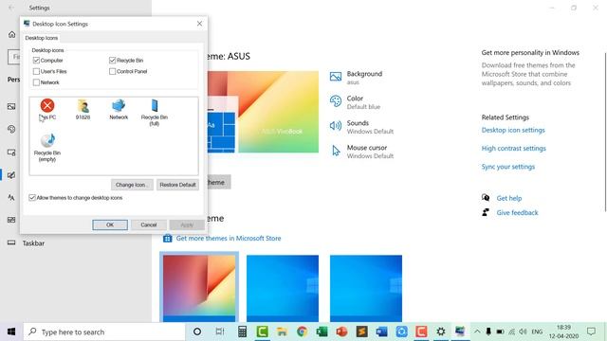The width and height of the screenshot is (607, 341).
Task: Open File Explorer from the taskbar
Action: [x=282, y=332]
